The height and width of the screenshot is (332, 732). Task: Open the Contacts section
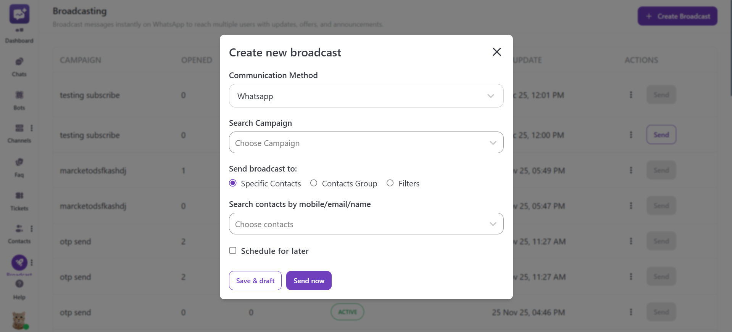click(19, 228)
